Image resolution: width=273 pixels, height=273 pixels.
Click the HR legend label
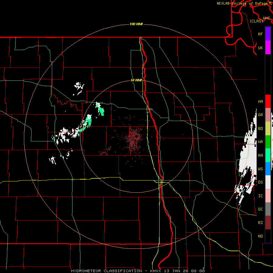pyautogui.click(x=260, y=142)
